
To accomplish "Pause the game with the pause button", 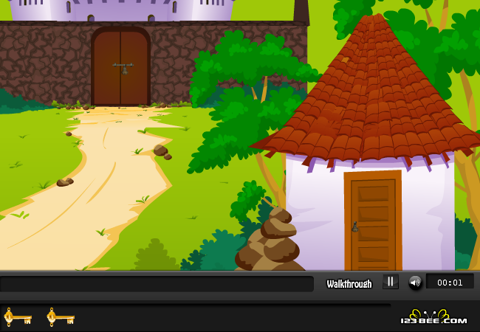I will 391,282.
